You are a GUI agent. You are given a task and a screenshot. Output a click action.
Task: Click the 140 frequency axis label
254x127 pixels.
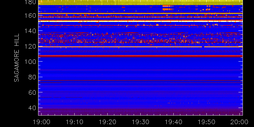(x=30, y=31)
